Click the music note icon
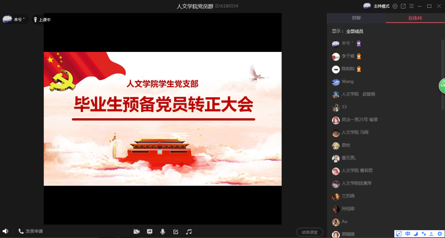Viewport: 445px width, 238px height. (x=189, y=232)
